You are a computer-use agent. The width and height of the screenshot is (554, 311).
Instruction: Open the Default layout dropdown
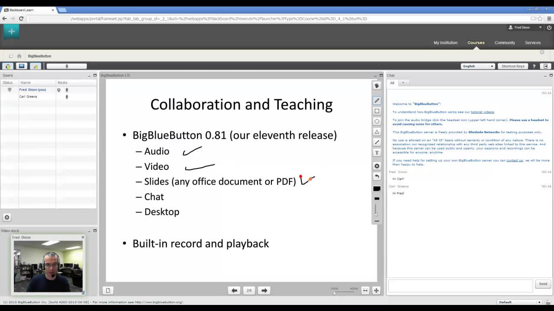[520, 302]
